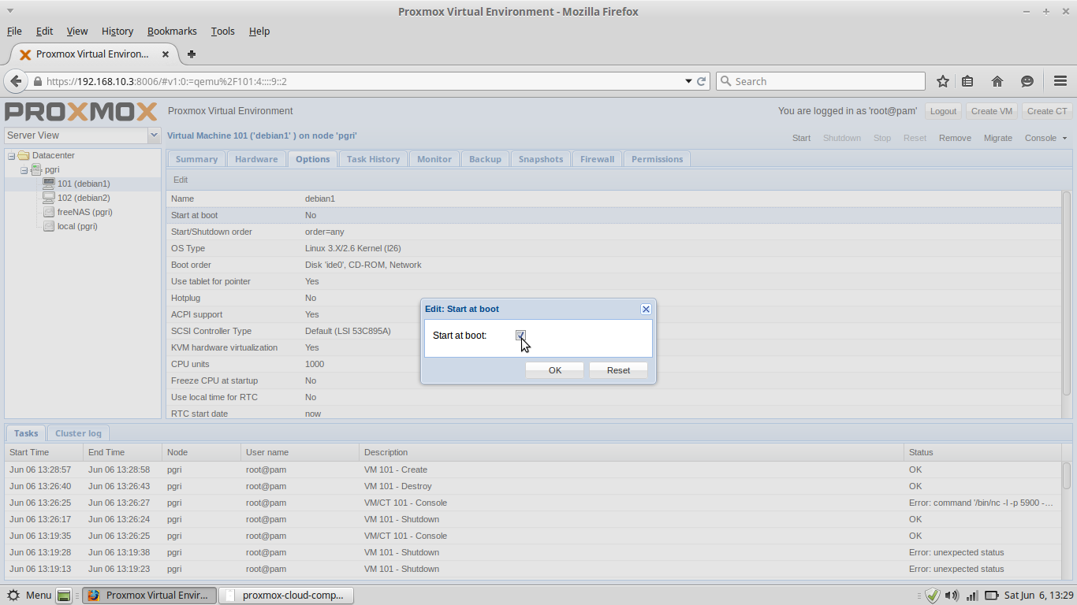Open the Snapshots tab

[x=541, y=159]
